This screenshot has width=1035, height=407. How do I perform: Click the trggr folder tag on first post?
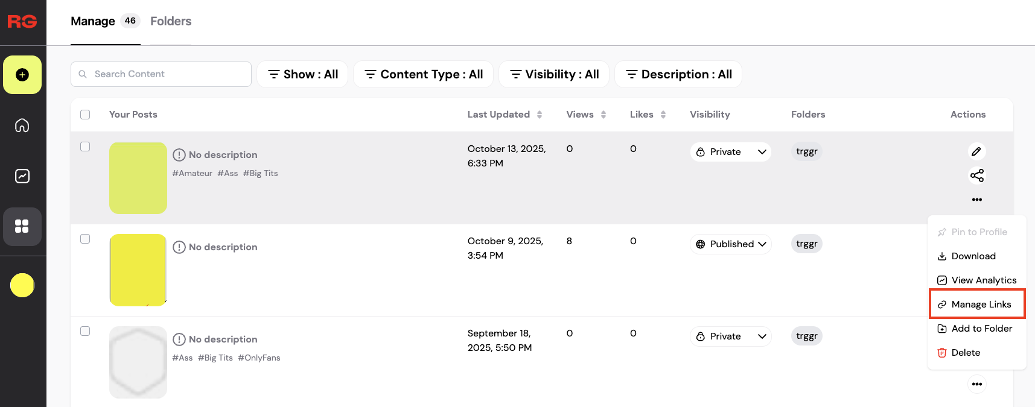pos(806,151)
